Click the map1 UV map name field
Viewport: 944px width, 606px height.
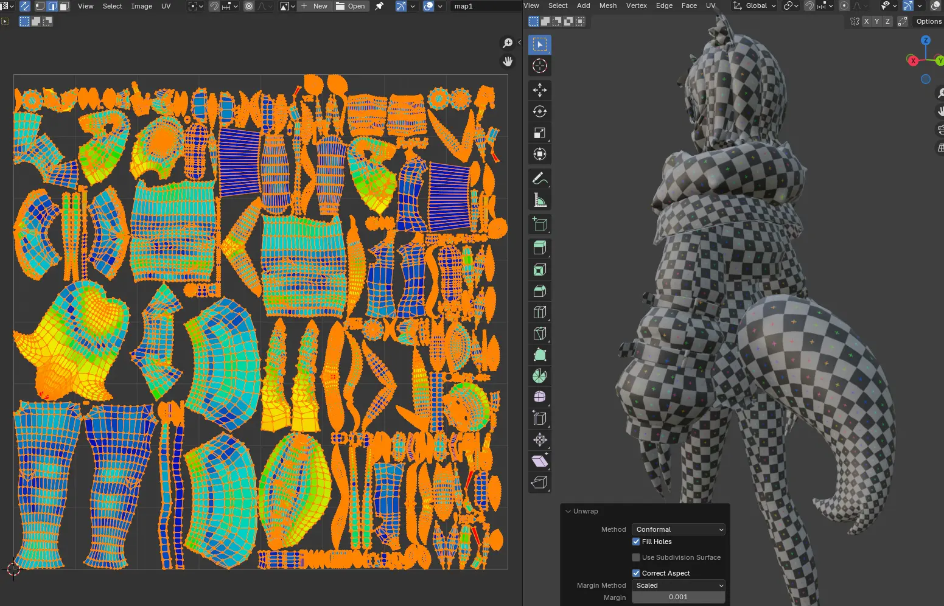point(486,6)
